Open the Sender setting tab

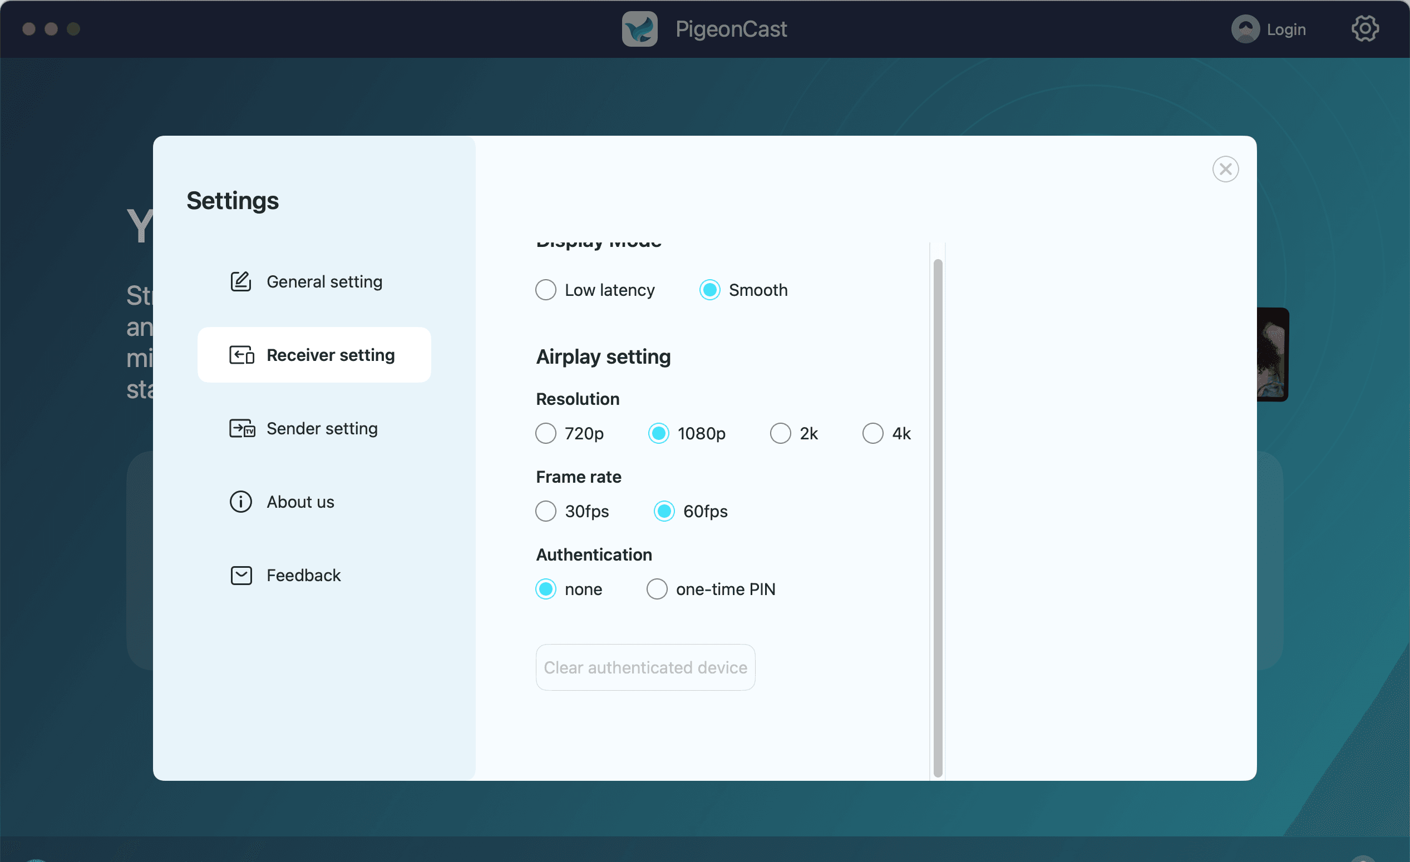click(x=314, y=428)
